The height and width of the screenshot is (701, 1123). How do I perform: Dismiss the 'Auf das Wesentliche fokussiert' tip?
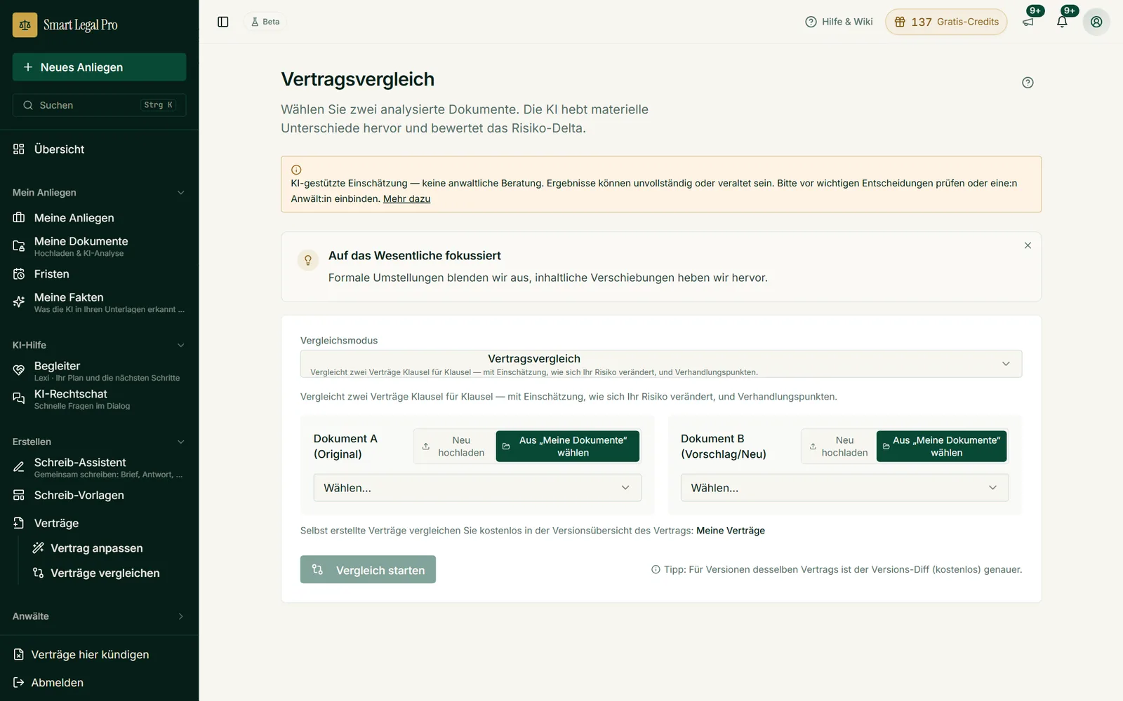(x=1028, y=245)
